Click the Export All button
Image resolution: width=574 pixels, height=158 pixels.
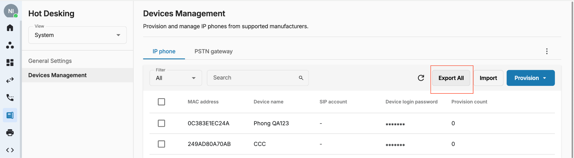tap(451, 78)
